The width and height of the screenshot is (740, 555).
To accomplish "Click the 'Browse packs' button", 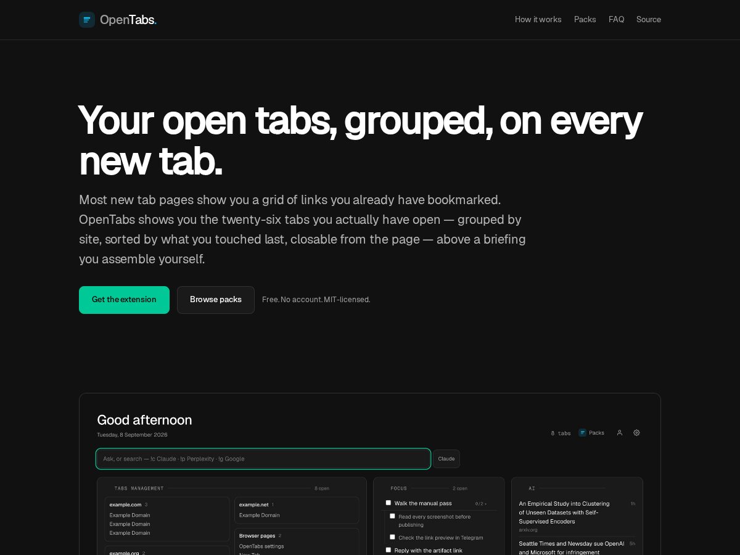I will pyautogui.click(x=216, y=300).
